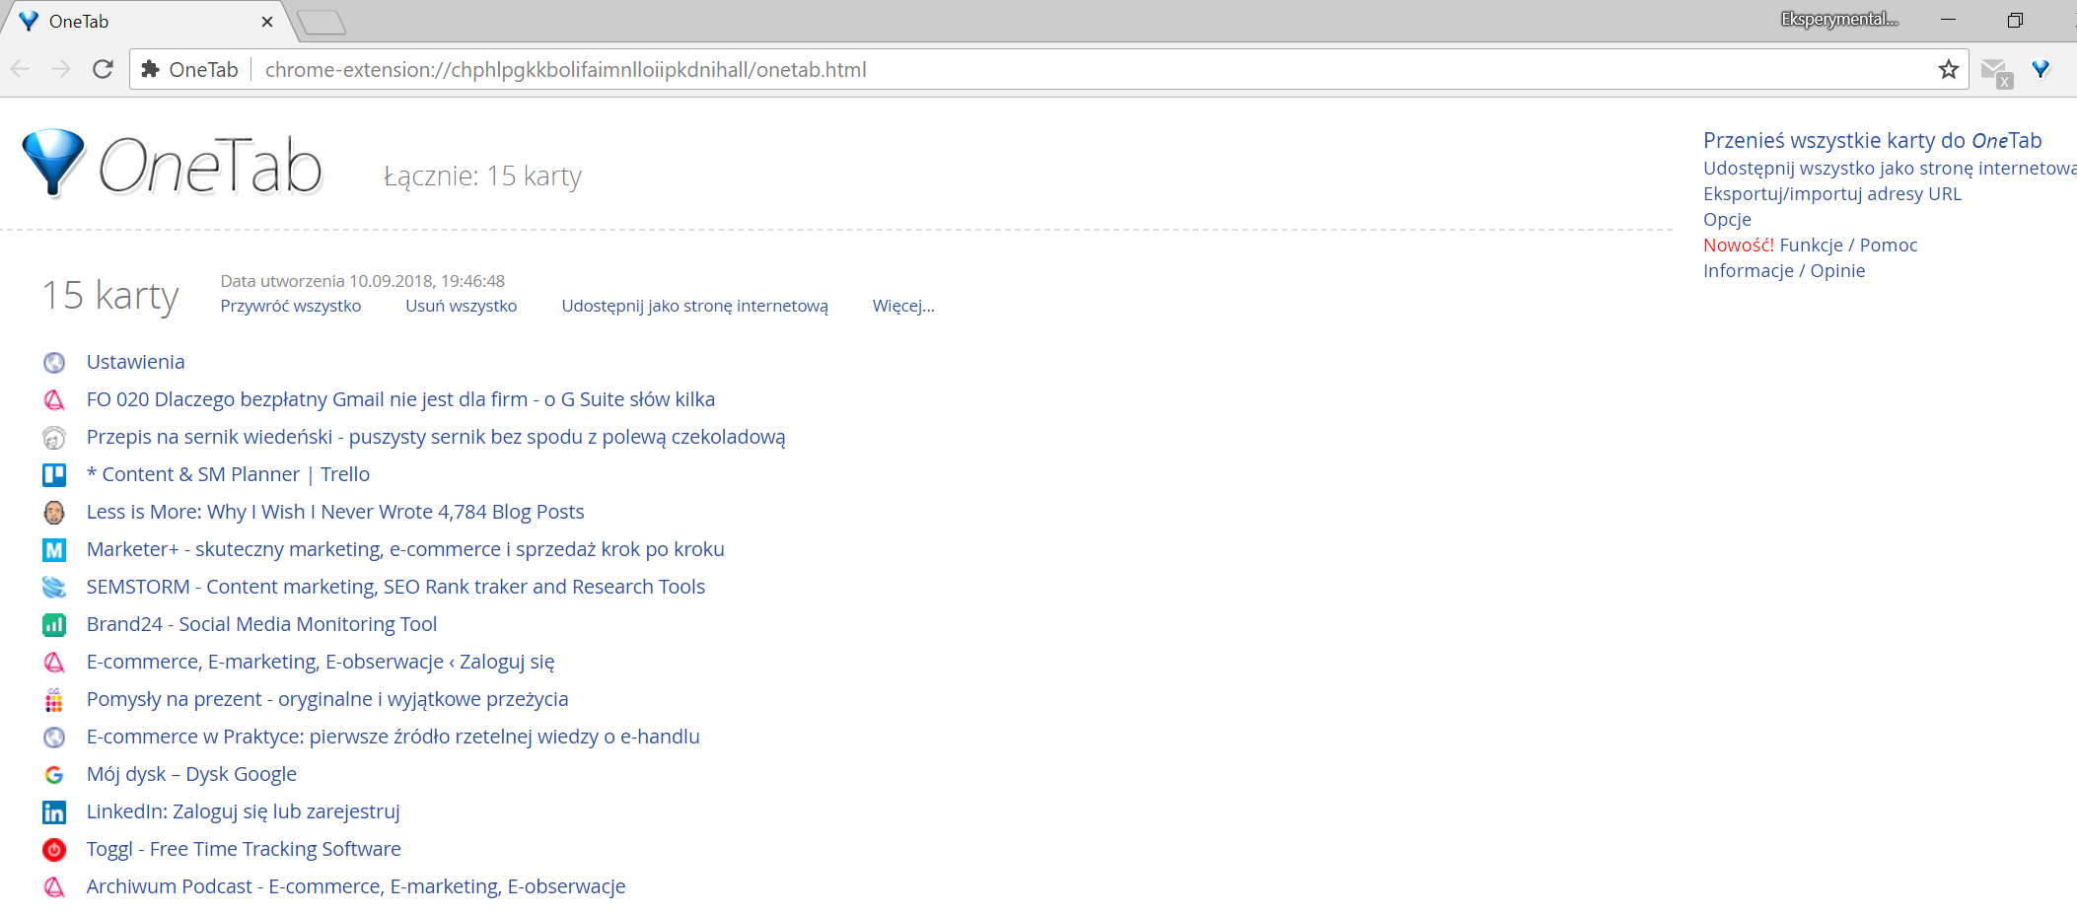
Task: Click the Brand24 green chart favicon
Action: point(54,625)
